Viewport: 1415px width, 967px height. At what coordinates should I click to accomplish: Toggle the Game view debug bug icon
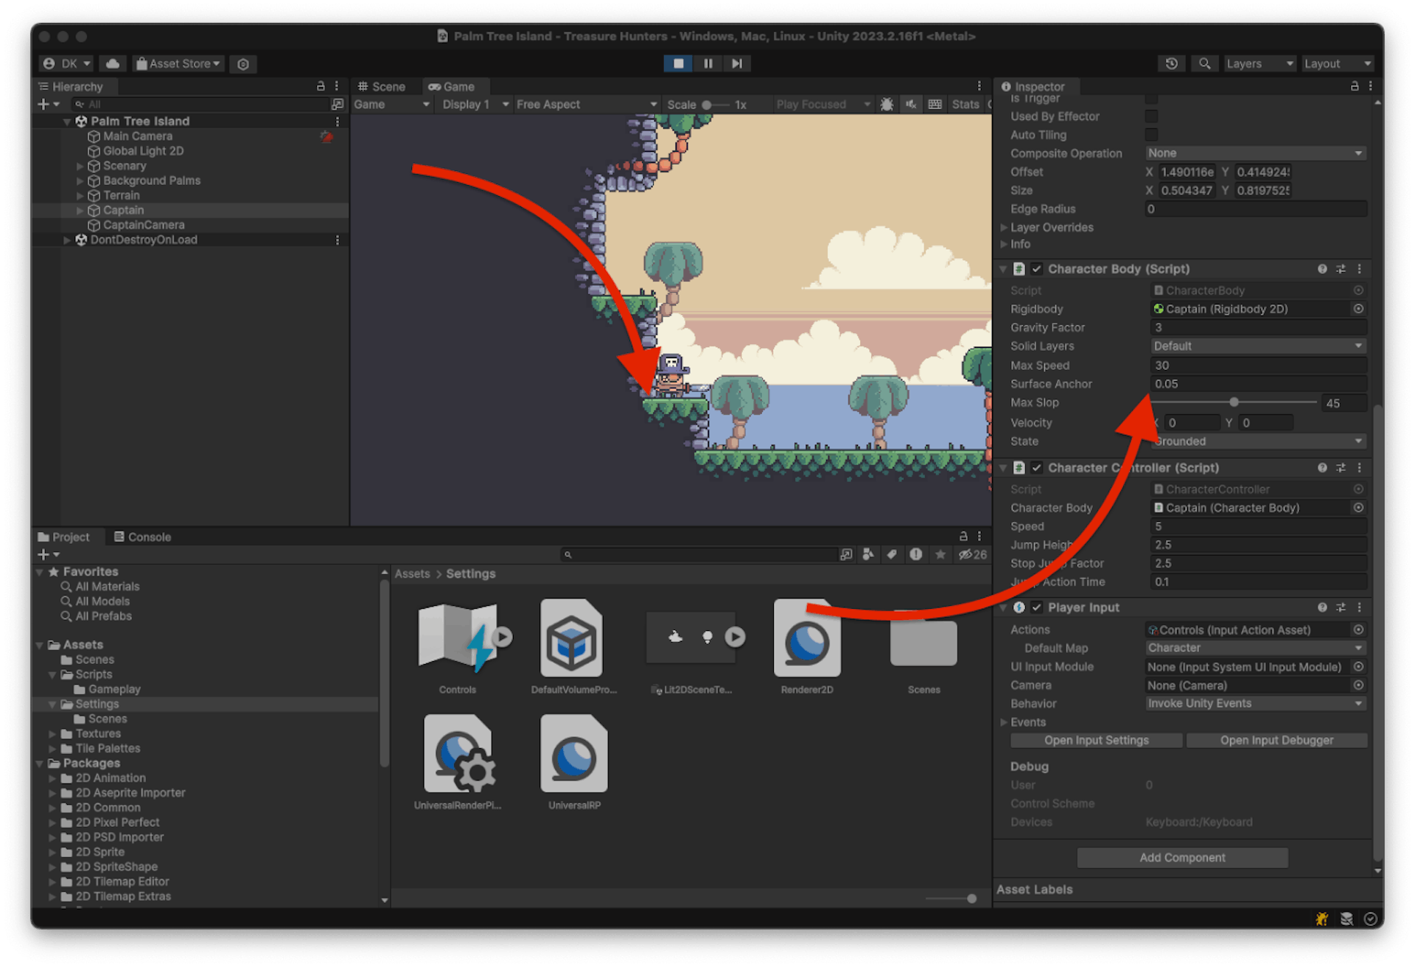(x=887, y=105)
